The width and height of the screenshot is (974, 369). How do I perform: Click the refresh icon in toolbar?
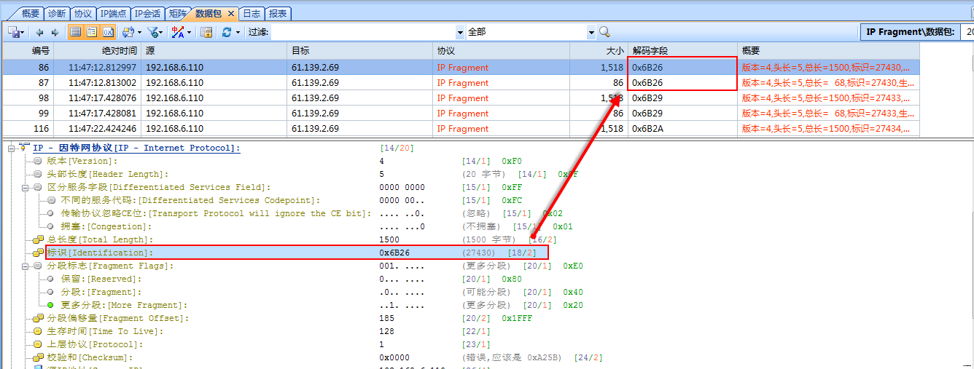point(227,32)
